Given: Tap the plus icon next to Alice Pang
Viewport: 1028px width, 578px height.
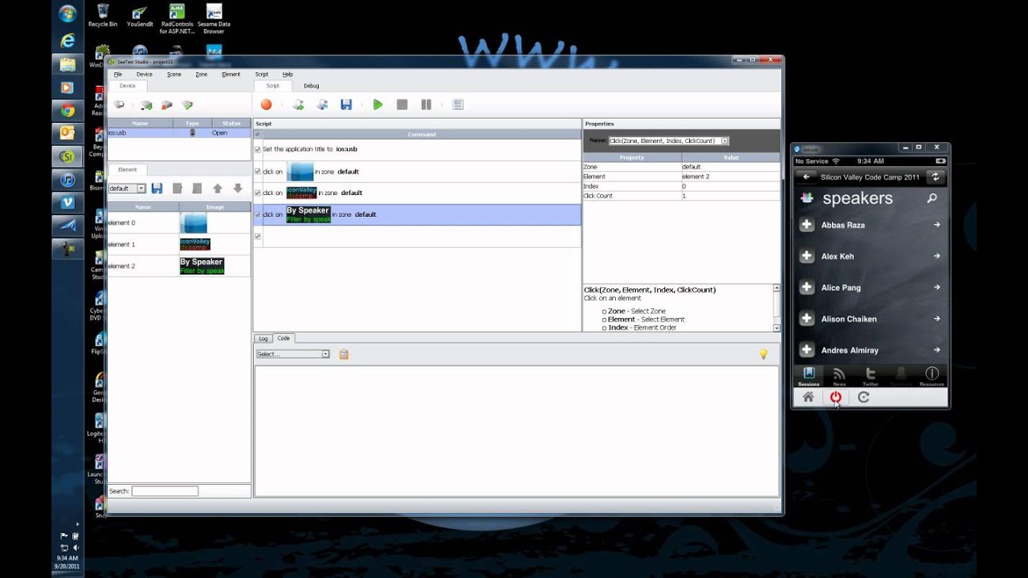Looking at the screenshot, I should 807,287.
